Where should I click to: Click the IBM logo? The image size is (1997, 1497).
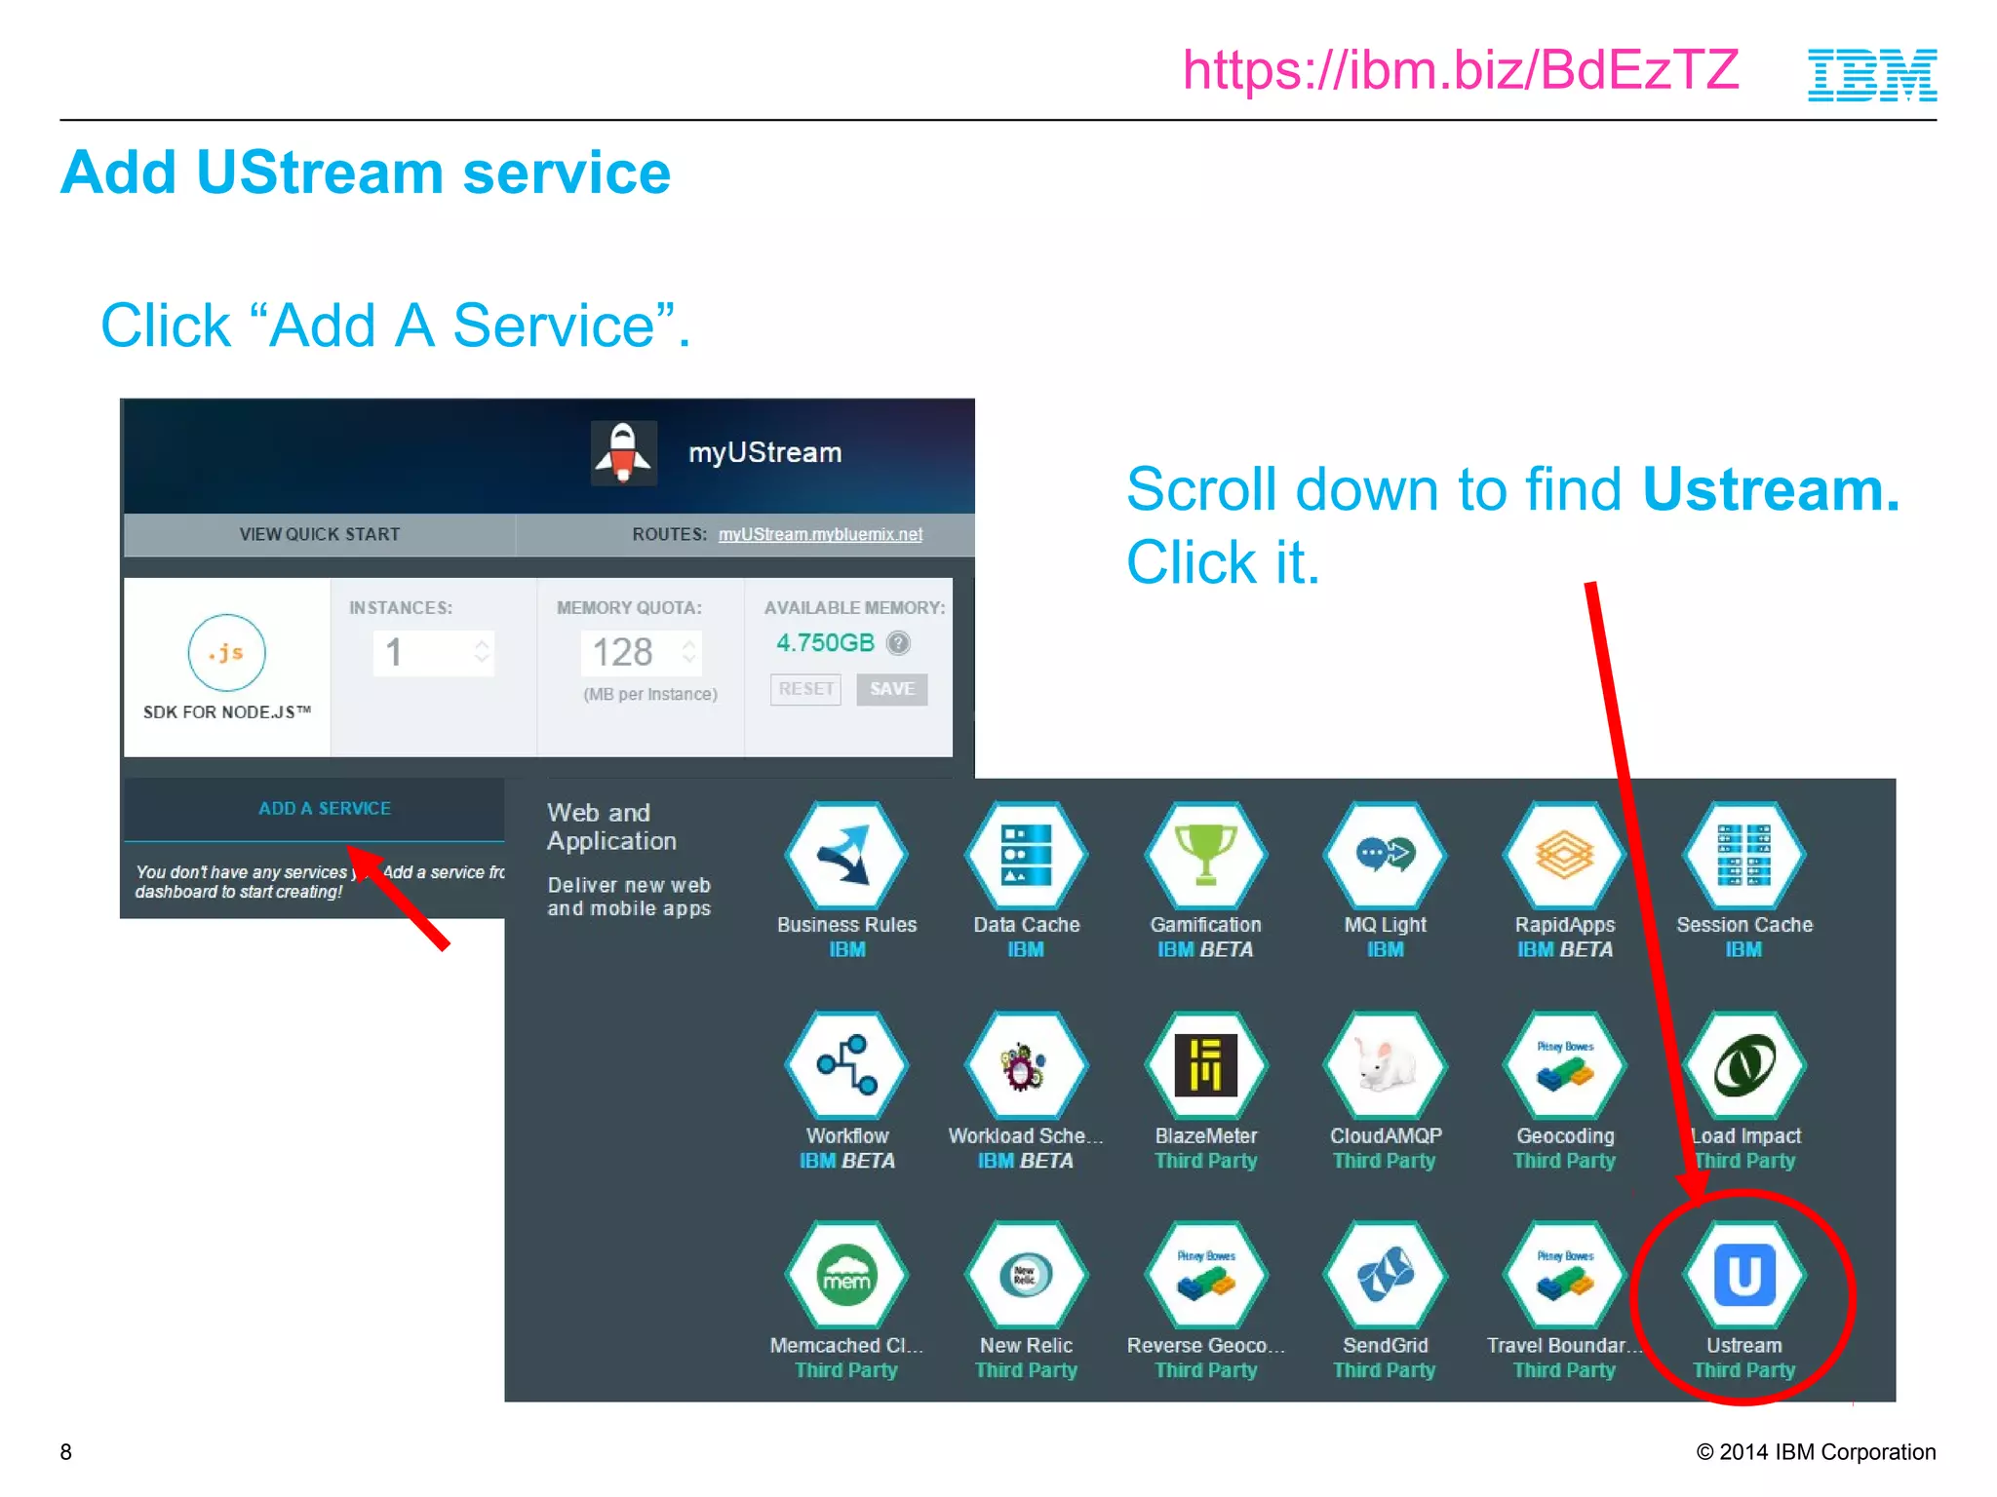[x=1872, y=75]
